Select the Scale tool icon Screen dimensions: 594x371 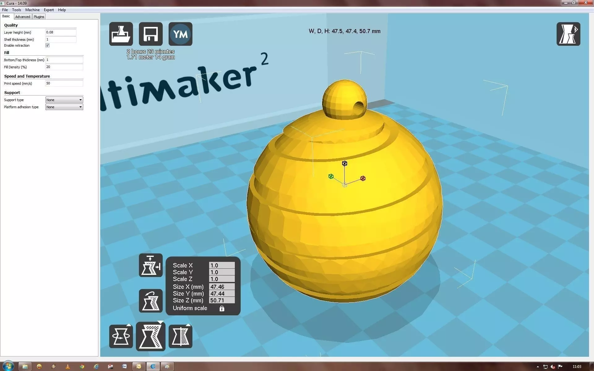151,336
